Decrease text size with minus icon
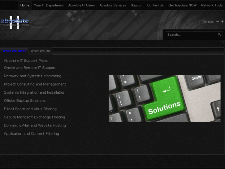 tap(218, 21)
